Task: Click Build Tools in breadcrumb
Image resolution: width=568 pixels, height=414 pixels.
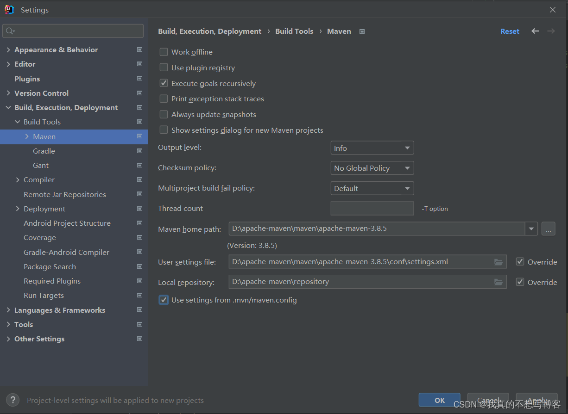Action: [x=294, y=31]
